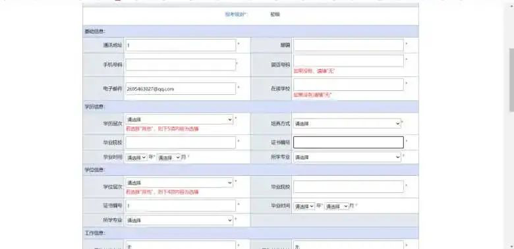This screenshot has height=249, width=514.
Task: Choose year in 学位信息 毕业时间
Action: (x=304, y=206)
